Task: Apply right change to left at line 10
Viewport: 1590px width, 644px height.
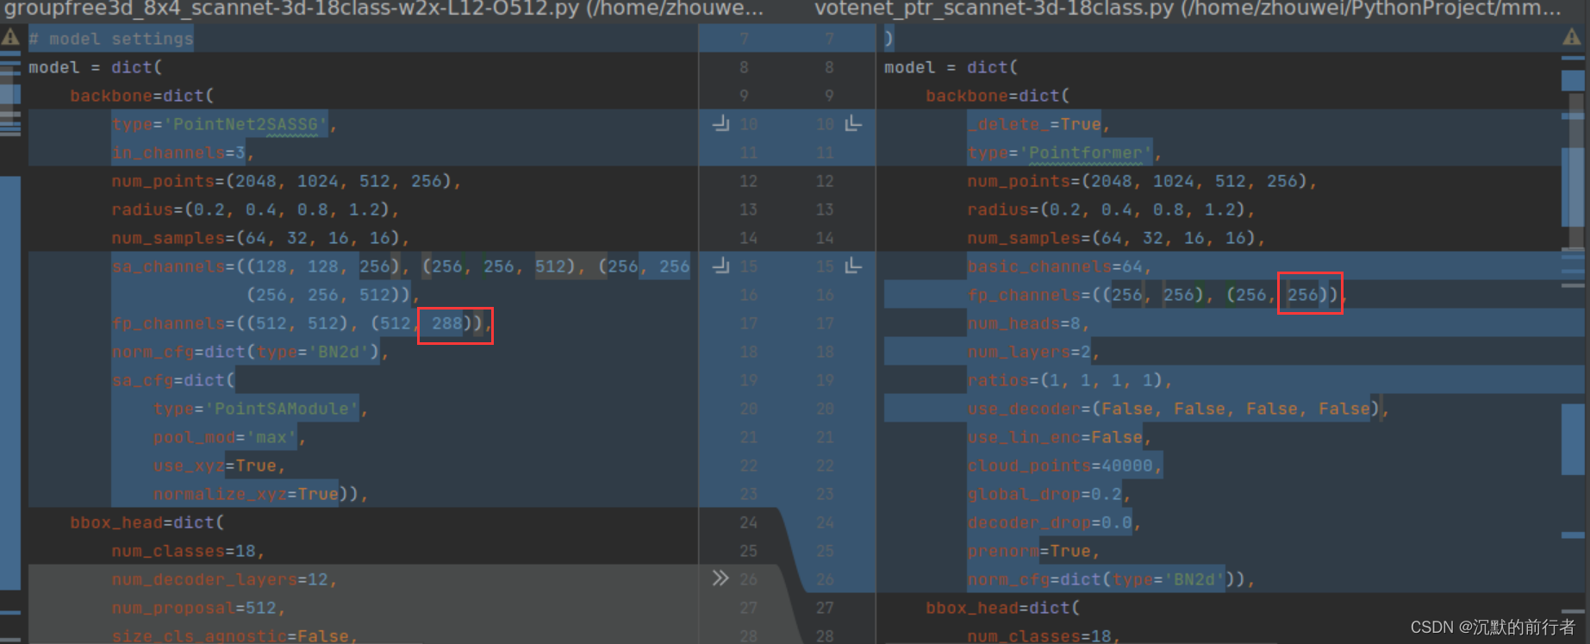Action: pyautogui.click(x=853, y=124)
